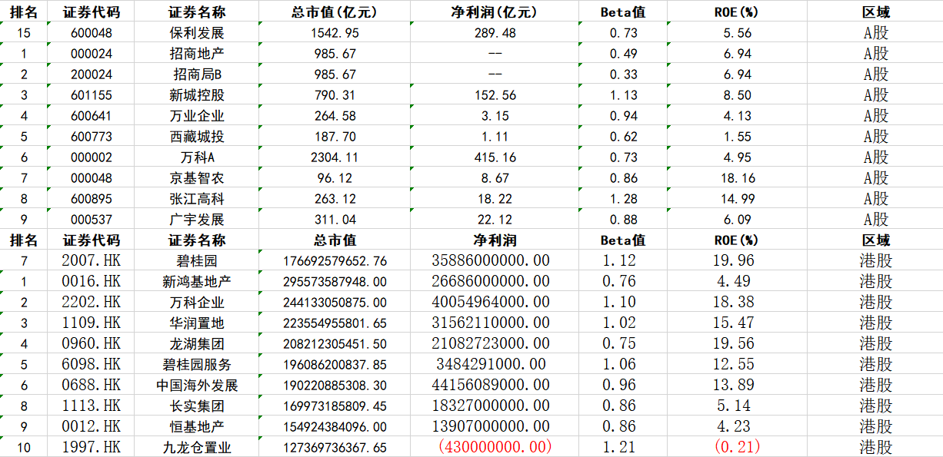Select the 新鸿基地产 cell
The width and height of the screenshot is (943, 457).
tap(196, 282)
